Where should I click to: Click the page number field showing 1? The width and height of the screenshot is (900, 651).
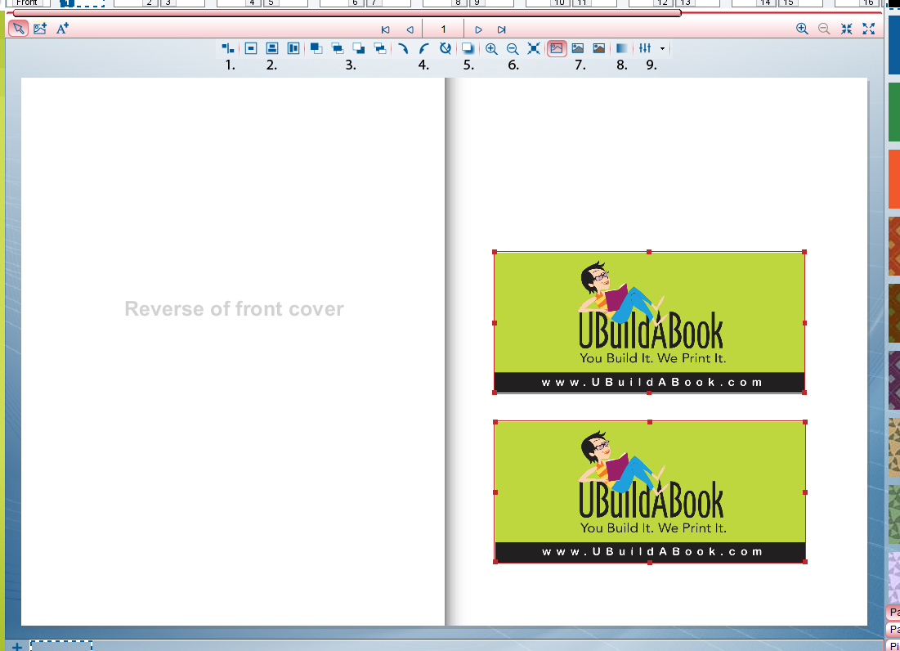(x=443, y=29)
